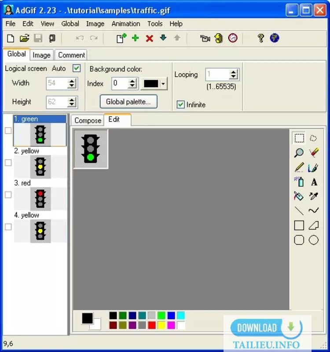Image resolution: width=330 pixels, height=352 pixels.
Task: Click the copy pages toolbar icon
Action: (52, 38)
